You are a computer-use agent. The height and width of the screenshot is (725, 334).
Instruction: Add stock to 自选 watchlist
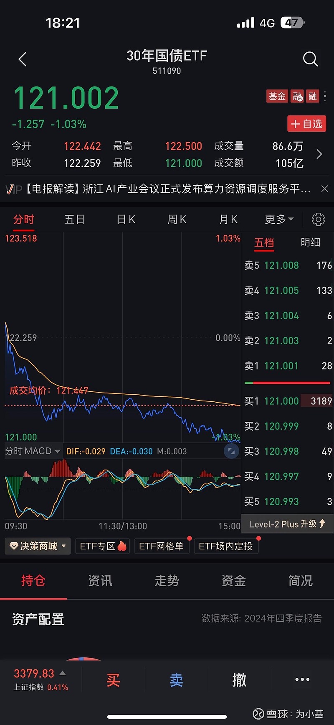tap(307, 124)
